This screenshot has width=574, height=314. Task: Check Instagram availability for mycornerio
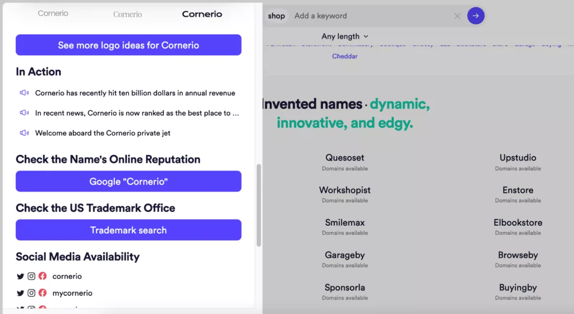tap(31, 293)
